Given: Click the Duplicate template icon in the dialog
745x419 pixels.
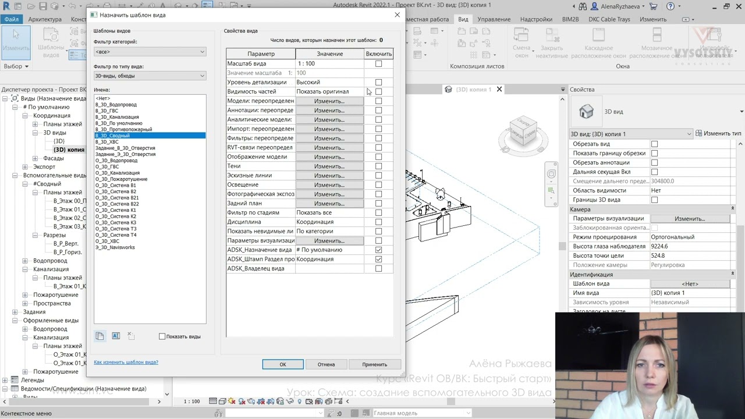Looking at the screenshot, I should click(x=100, y=336).
